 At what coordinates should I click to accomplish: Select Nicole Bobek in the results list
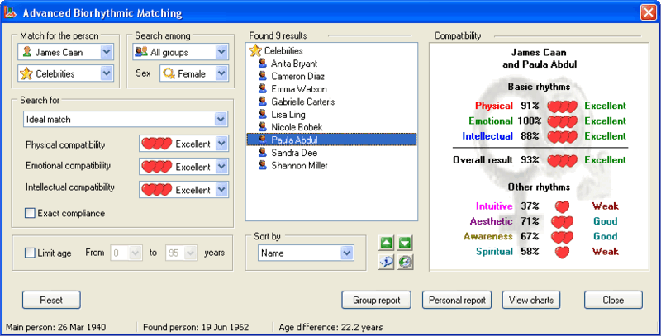297,127
